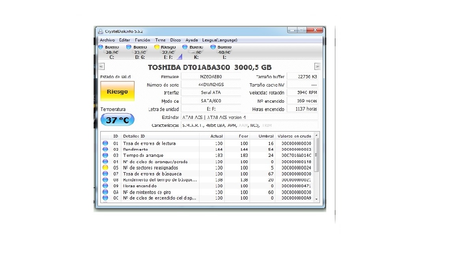Image resolution: width=455 pixels, height=256 pixels.
Task: Open the Editar menu
Action: tap(124, 40)
